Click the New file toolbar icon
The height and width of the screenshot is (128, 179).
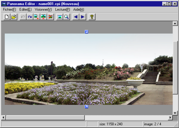click(7, 17)
